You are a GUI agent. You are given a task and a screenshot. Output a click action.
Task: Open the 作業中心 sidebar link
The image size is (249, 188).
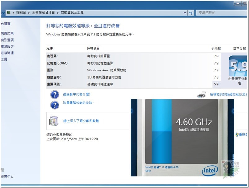pyautogui.click(x=7, y=177)
